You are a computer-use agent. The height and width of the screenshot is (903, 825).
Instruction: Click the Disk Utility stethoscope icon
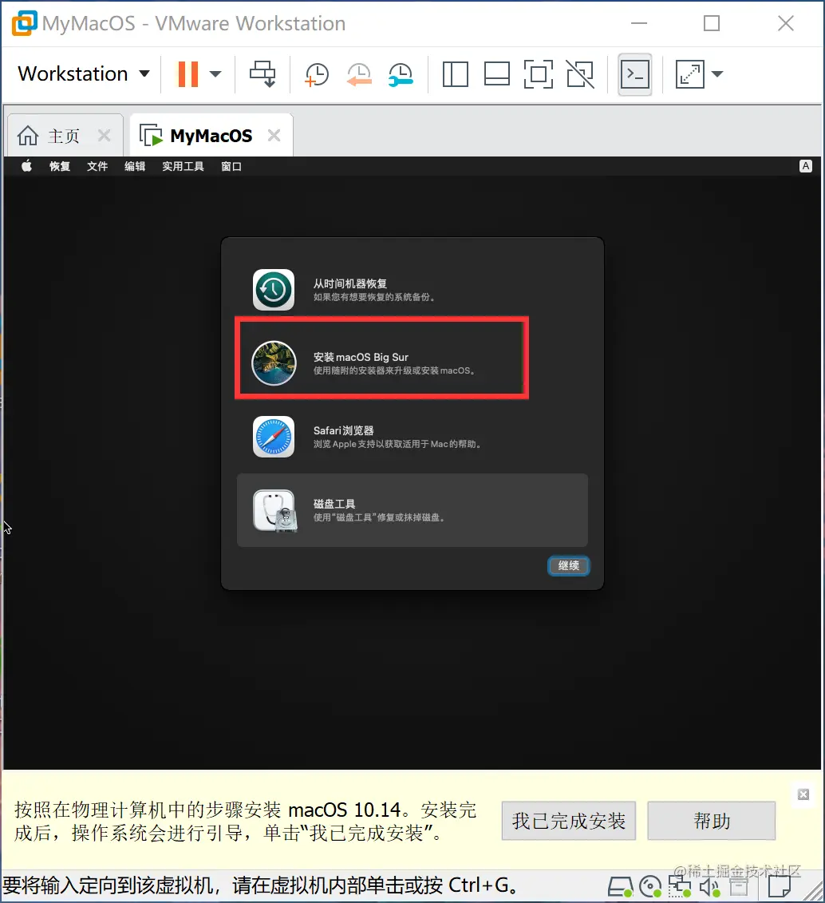click(275, 511)
